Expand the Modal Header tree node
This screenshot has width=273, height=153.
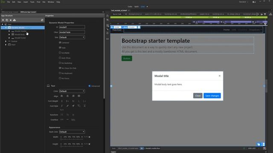pyautogui.click(x=9, y=31)
